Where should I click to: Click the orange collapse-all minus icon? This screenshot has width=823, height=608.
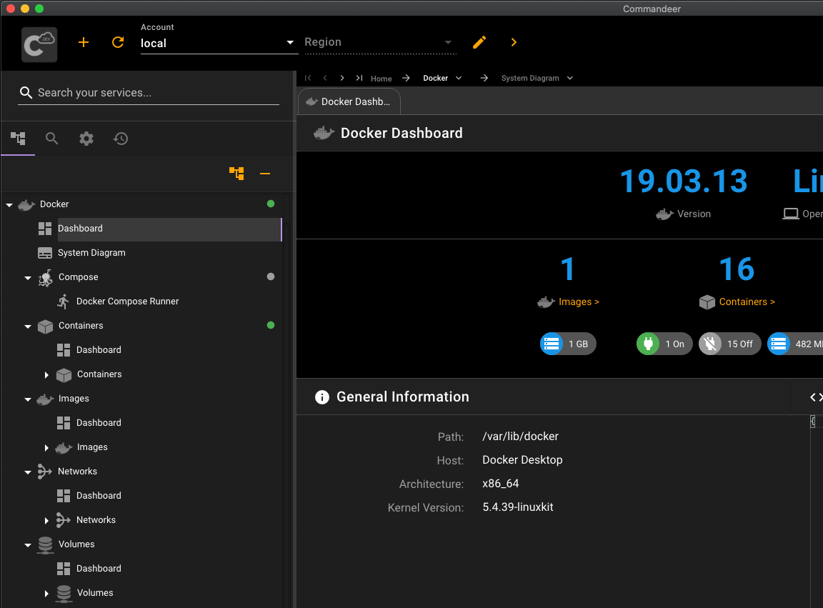(x=265, y=174)
